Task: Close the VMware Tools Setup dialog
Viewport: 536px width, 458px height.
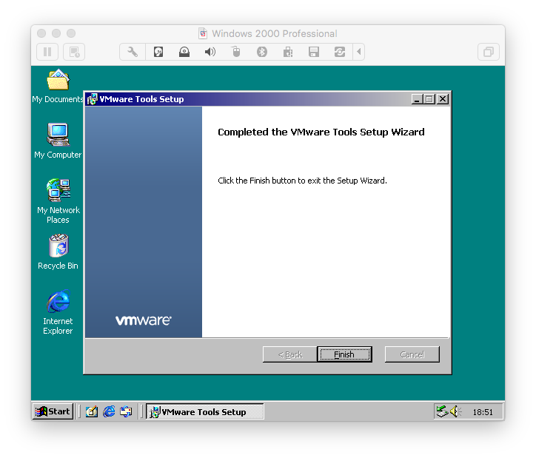Action: 442,99
